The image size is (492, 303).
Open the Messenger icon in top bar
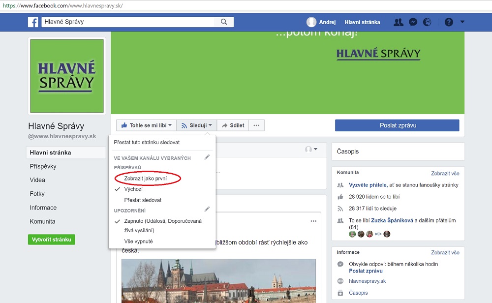[x=413, y=22]
